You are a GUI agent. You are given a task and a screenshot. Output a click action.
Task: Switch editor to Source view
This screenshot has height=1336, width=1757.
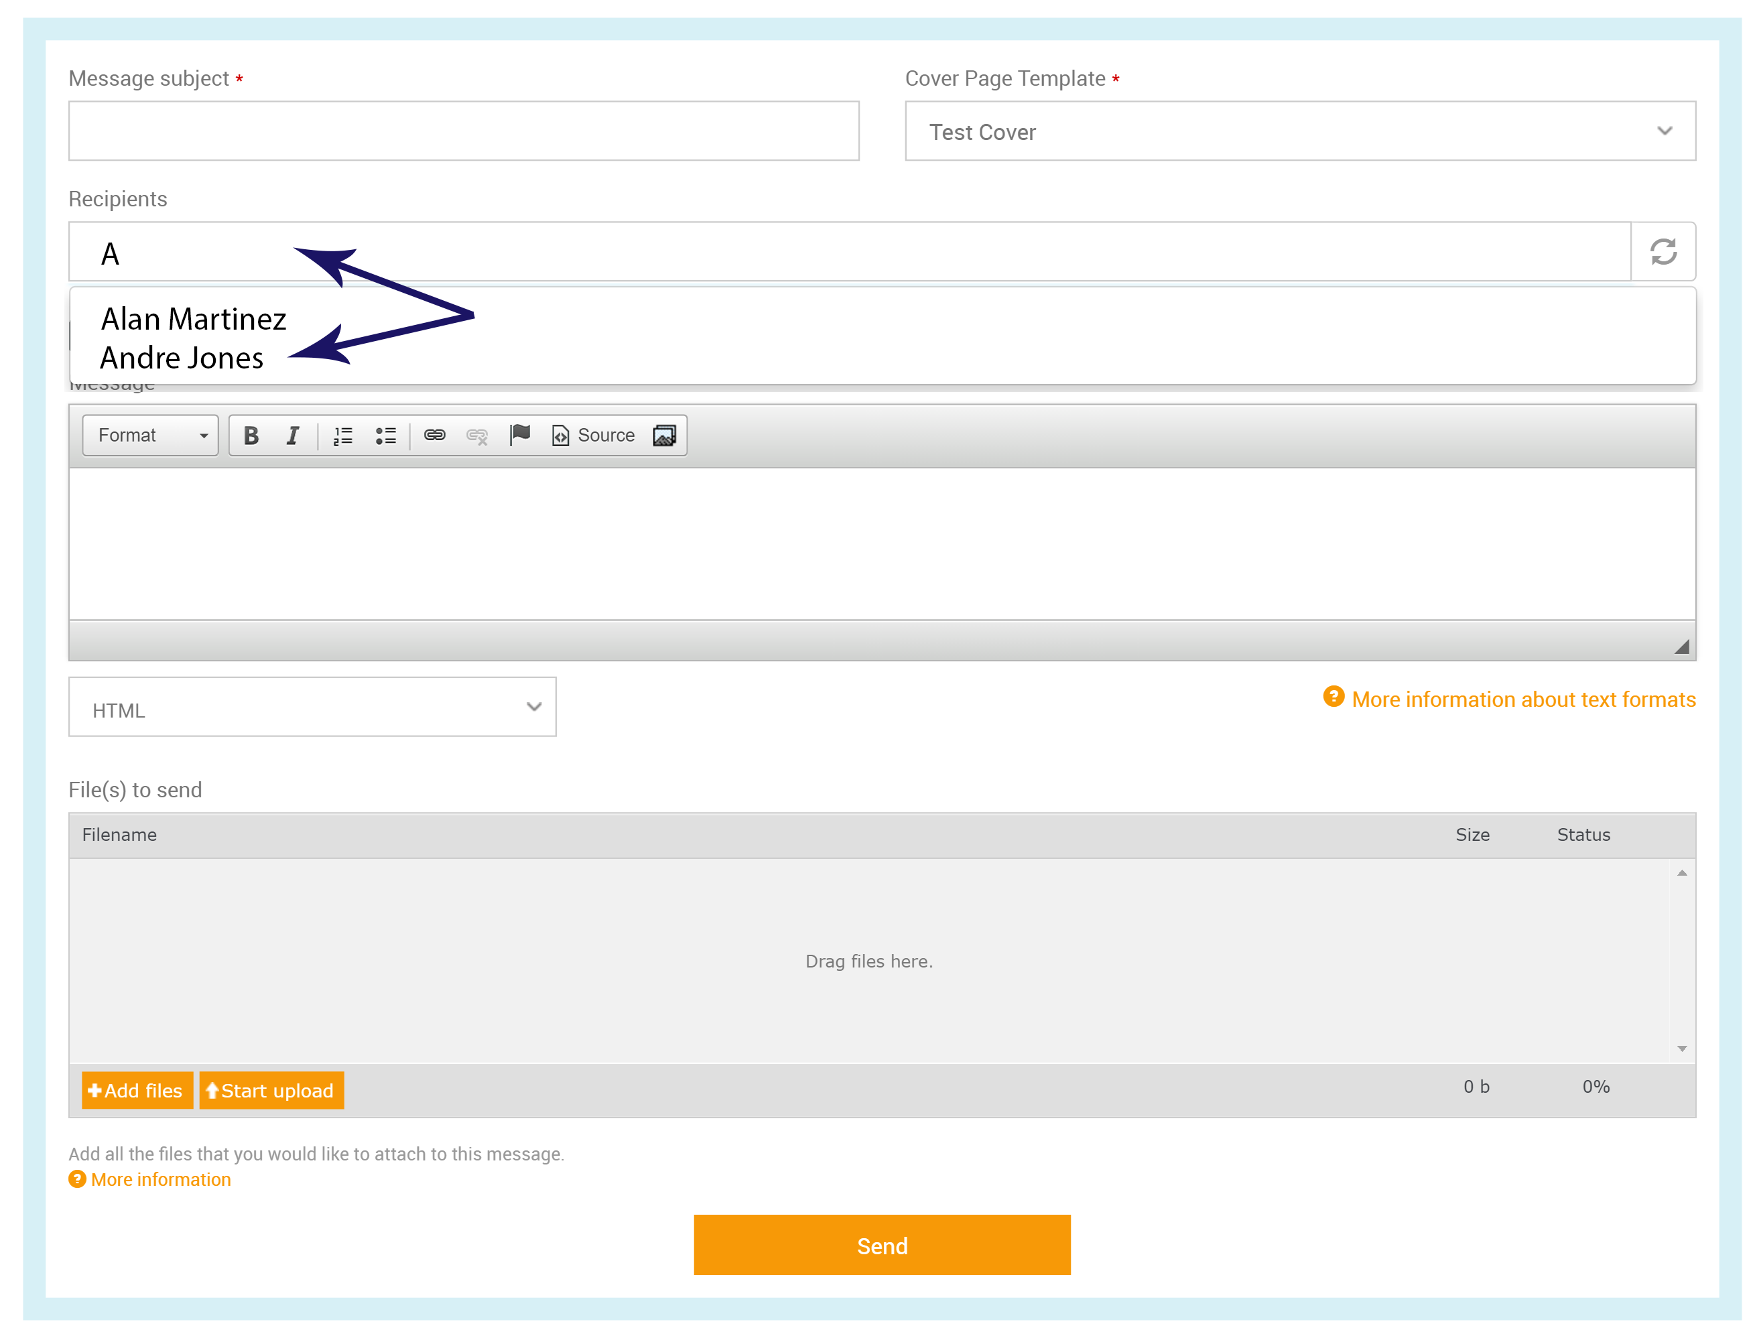coord(593,435)
